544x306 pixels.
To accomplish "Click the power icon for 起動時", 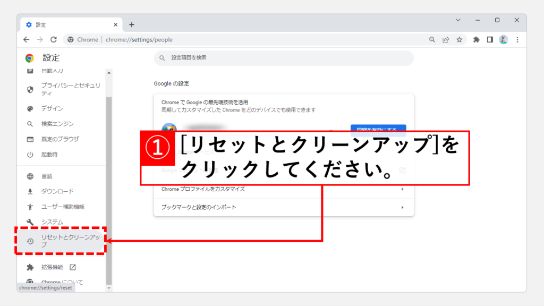I will click(30, 155).
